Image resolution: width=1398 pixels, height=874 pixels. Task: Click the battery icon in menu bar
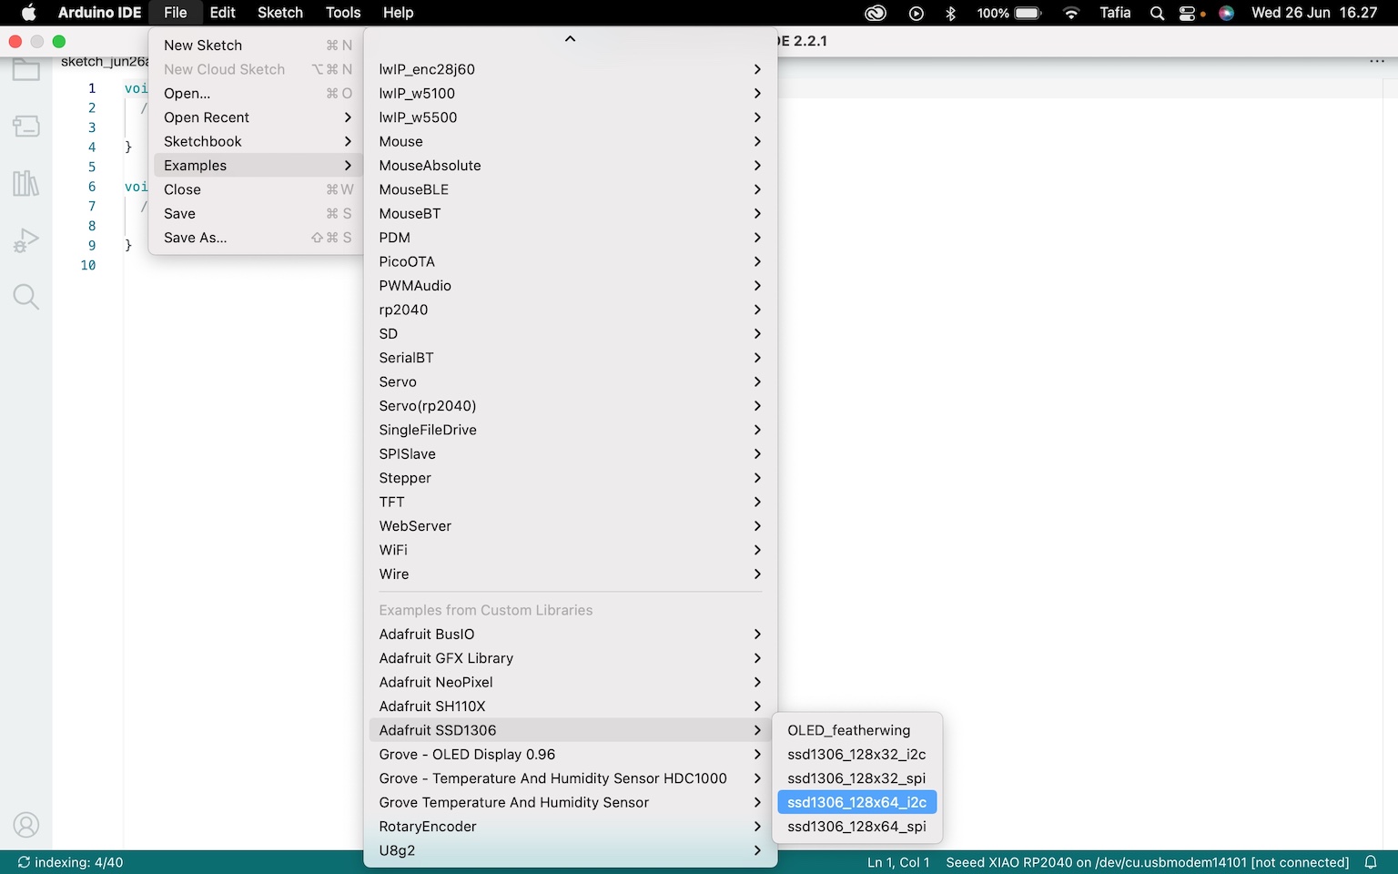(1028, 13)
